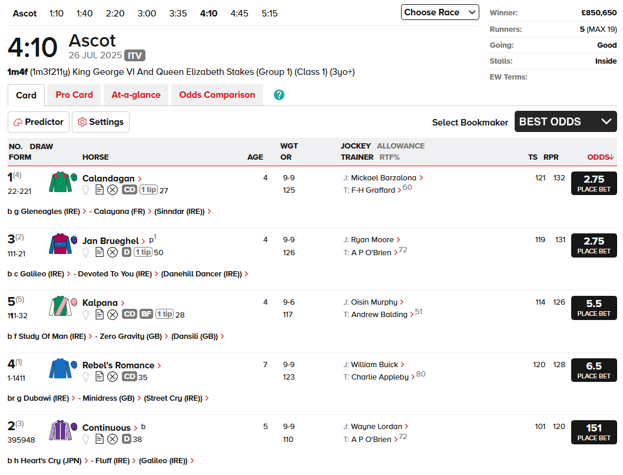Screen dimensions: 623x475
Task: Place bet on Calandagan at 2.75
Action: pos(594,183)
